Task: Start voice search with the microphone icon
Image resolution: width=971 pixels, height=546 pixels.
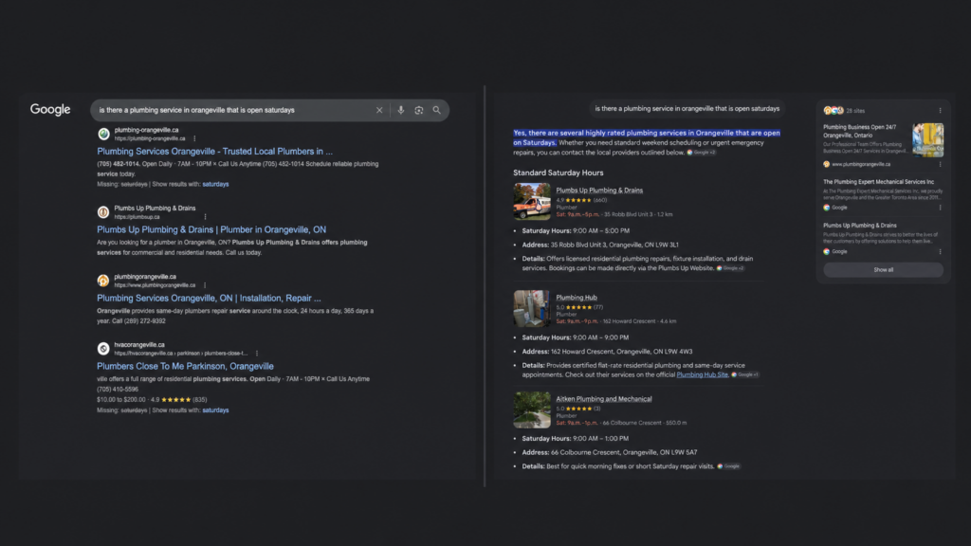Action: (401, 110)
